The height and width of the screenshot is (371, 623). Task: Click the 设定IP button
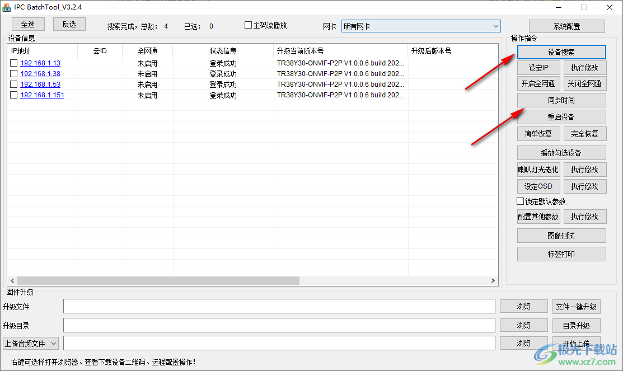(x=538, y=67)
